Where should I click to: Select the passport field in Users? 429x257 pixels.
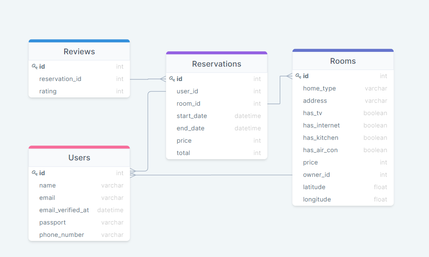point(53,222)
